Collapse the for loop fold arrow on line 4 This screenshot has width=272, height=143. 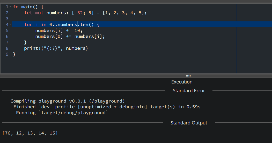(10, 24)
